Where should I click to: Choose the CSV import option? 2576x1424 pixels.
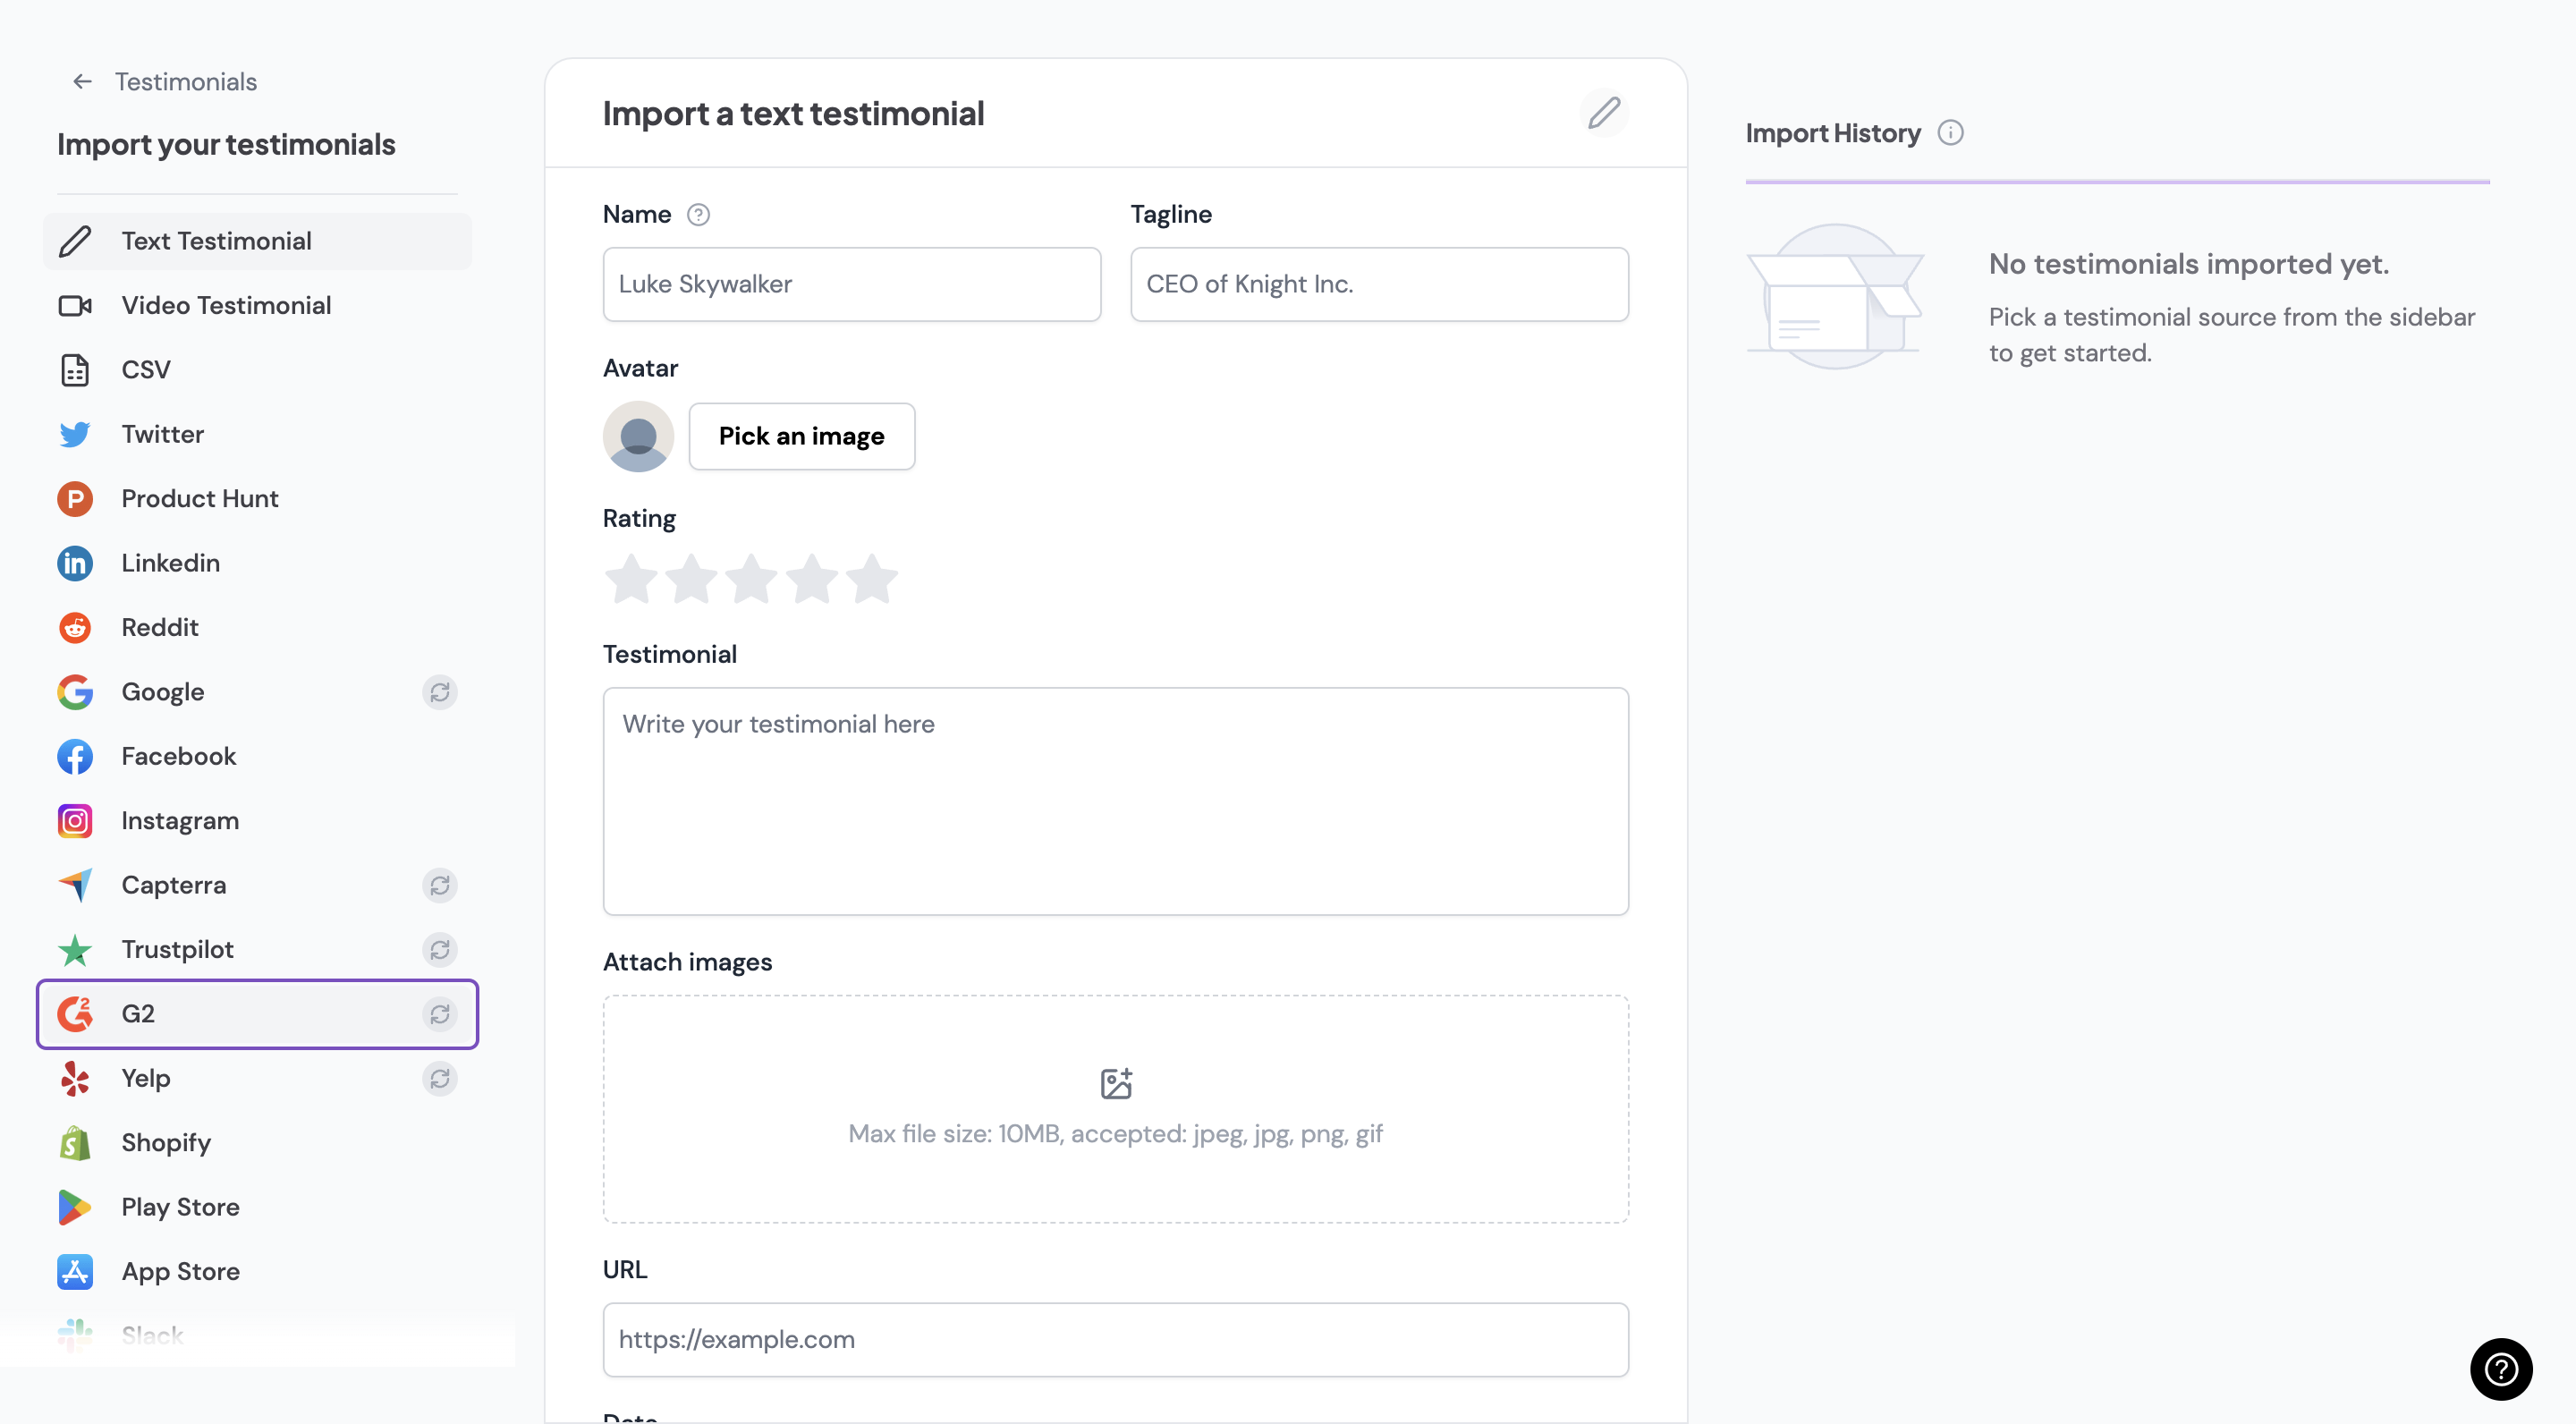click(x=257, y=370)
